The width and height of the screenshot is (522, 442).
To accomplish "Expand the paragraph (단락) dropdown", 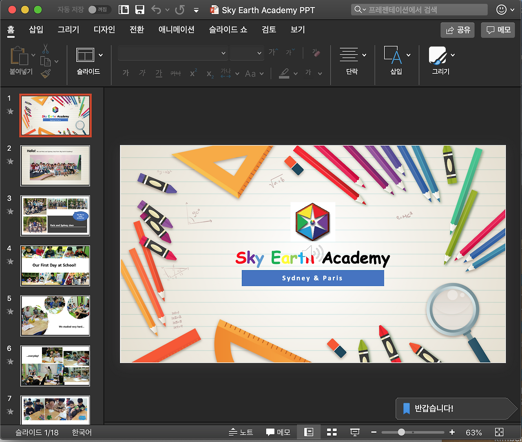I will (x=364, y=55).
